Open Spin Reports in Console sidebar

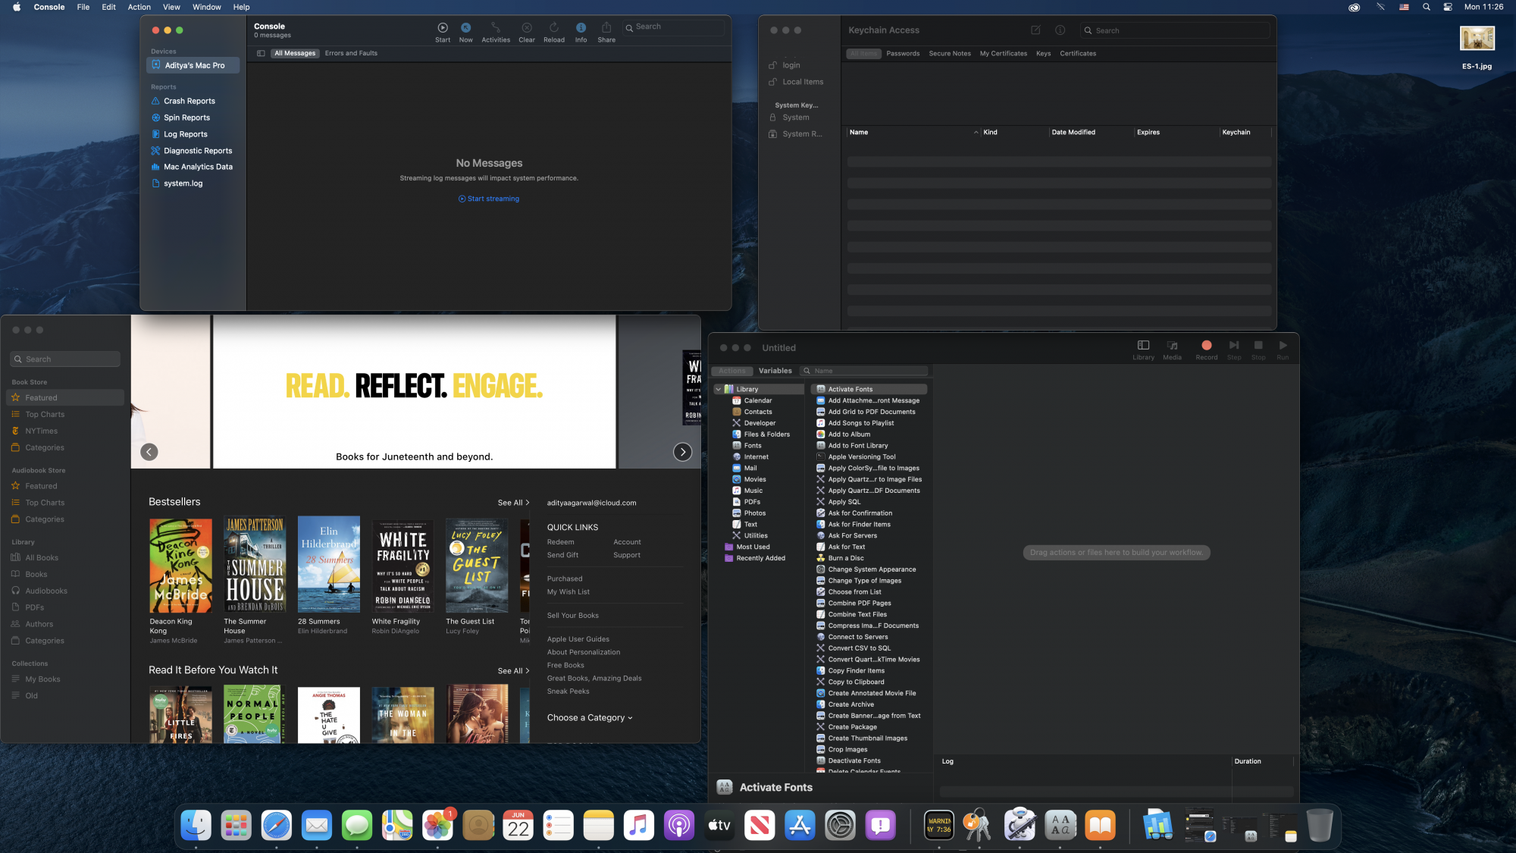pyautogui.click(x=186, y=118)
